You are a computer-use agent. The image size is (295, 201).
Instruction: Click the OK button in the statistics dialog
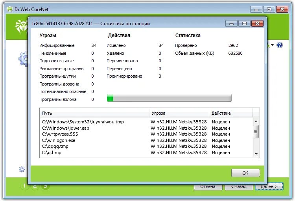coord(245,173)
